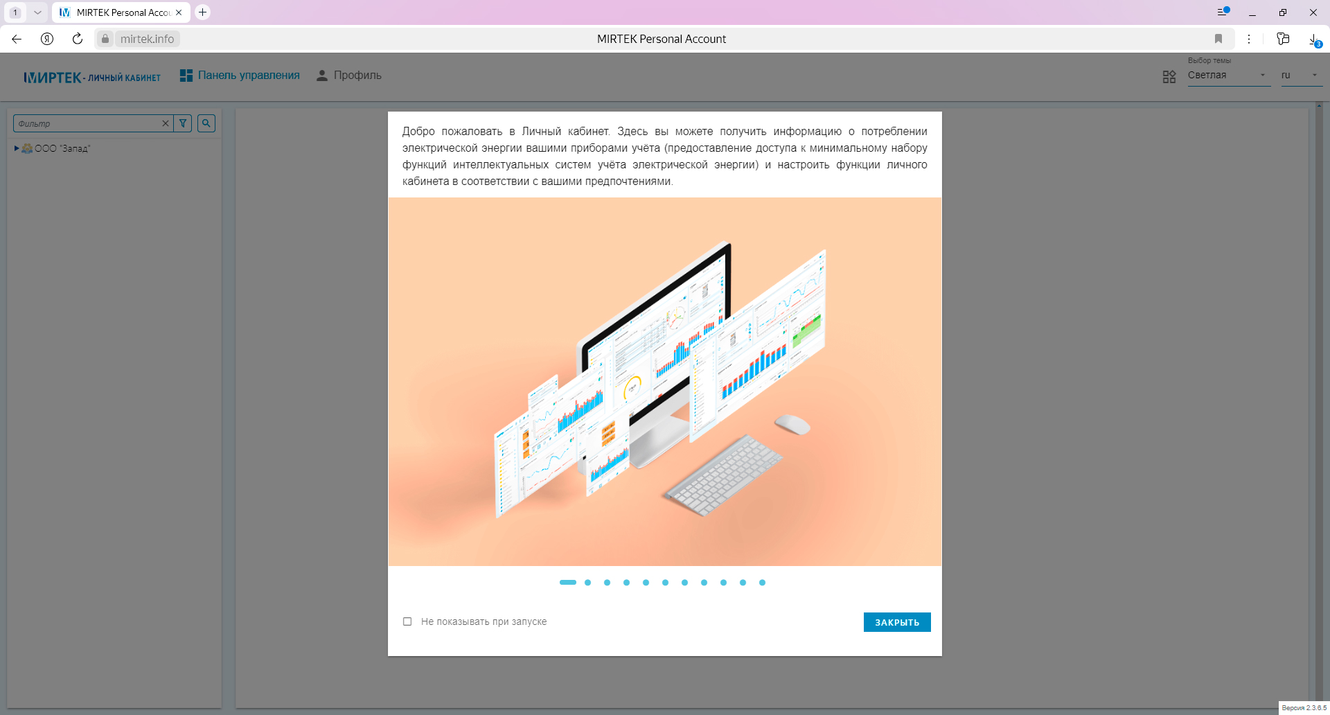Open the 'Профиль' menu item
1330x715 pixels.
coord(349,76)
